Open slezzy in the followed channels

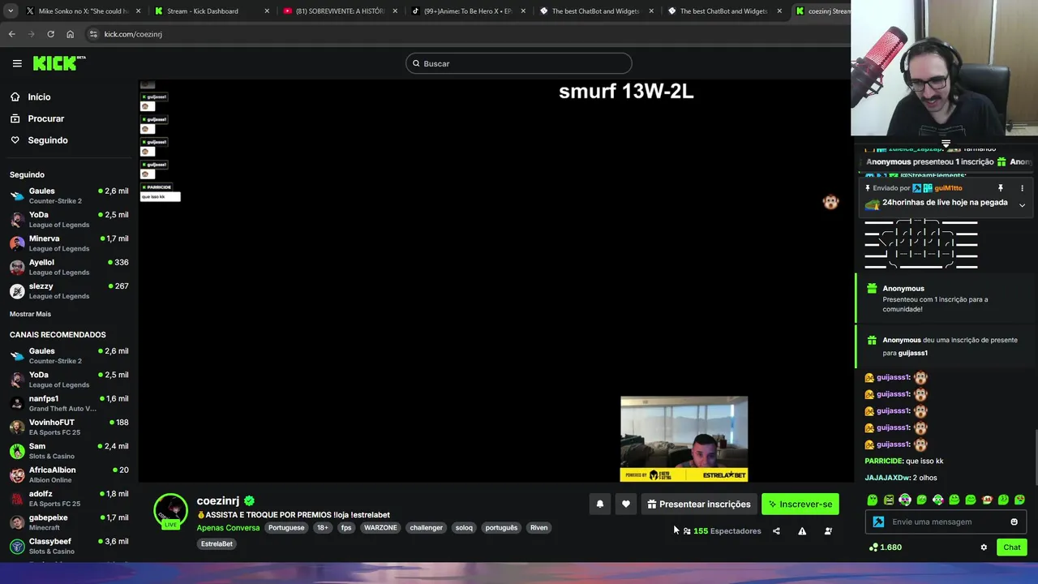point(68,290)
